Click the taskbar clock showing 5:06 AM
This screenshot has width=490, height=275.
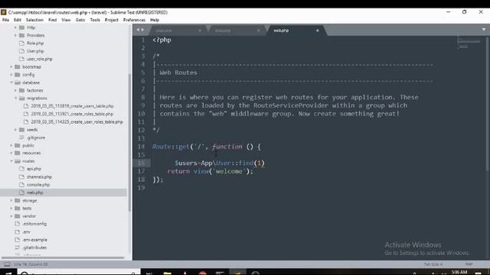(459, 272)
